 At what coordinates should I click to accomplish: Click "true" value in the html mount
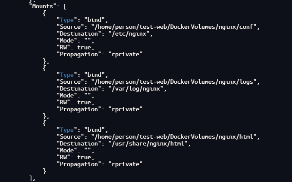(x=84, y=158)
